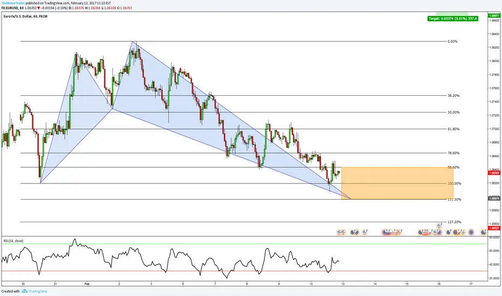Select the 0.00% Fibonacci level label

click(x=452, y=41)
